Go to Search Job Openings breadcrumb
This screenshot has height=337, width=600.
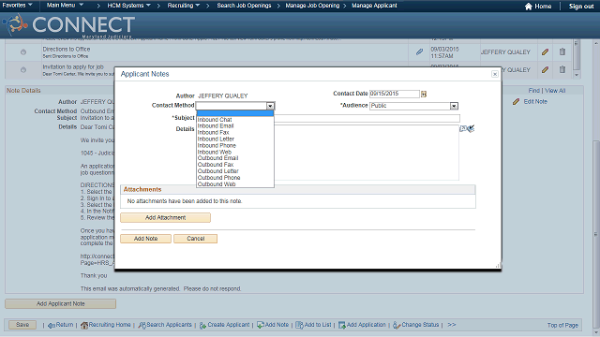pyautogui.click(x=244, y=6)
